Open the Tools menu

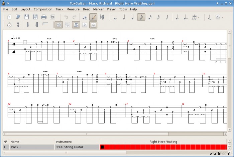tap(123, 9)
